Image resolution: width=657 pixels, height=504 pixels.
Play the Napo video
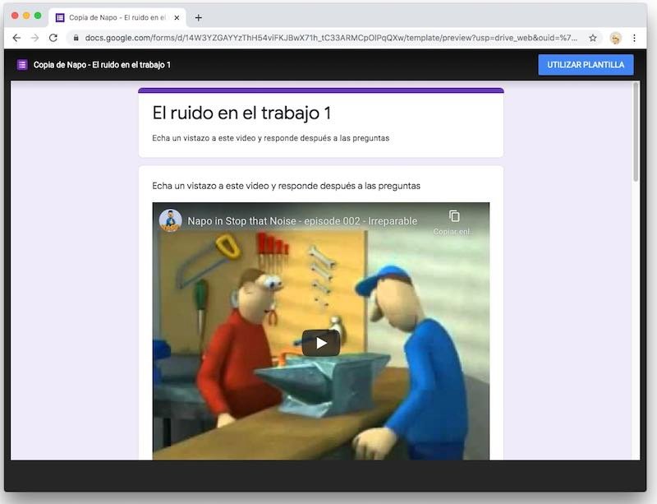[x=321, y=343]
